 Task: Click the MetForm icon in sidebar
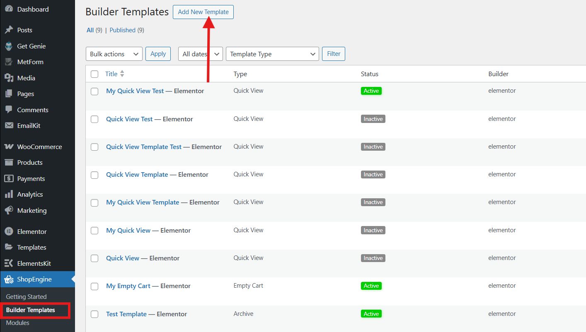pyautogui.click(x=9, y=62)
